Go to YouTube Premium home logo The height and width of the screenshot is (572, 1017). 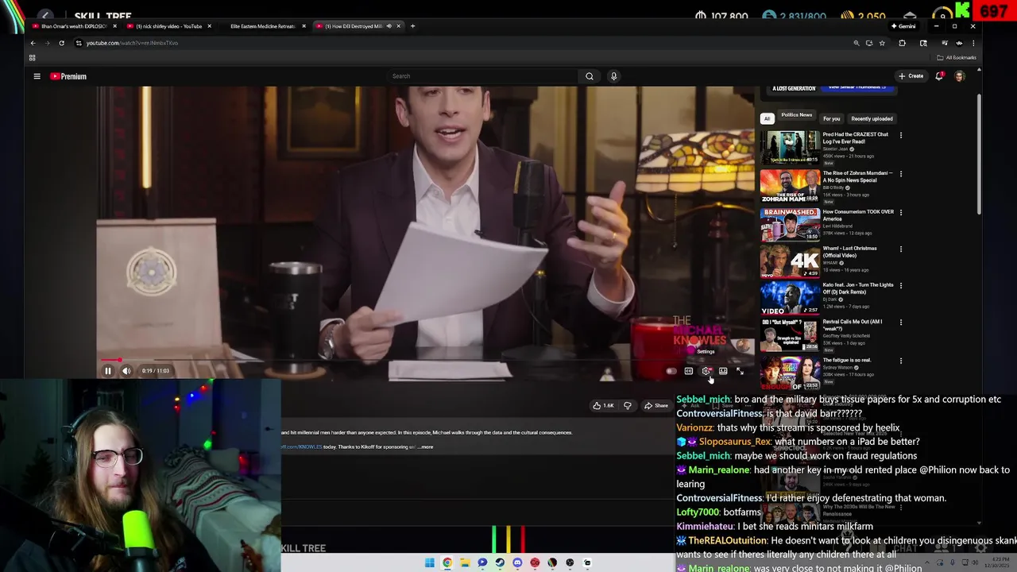[68, 76]
